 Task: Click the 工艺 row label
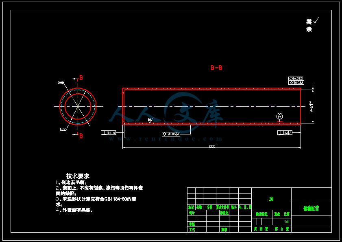tap(192, 229)
